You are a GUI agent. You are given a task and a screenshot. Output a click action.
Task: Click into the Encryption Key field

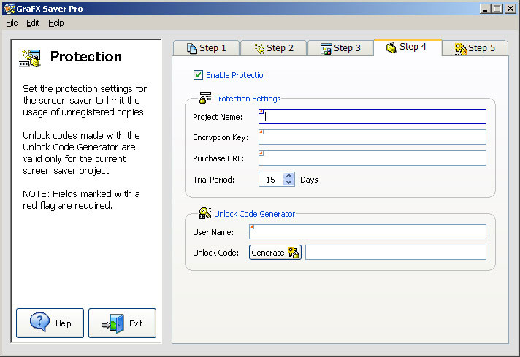372,137
